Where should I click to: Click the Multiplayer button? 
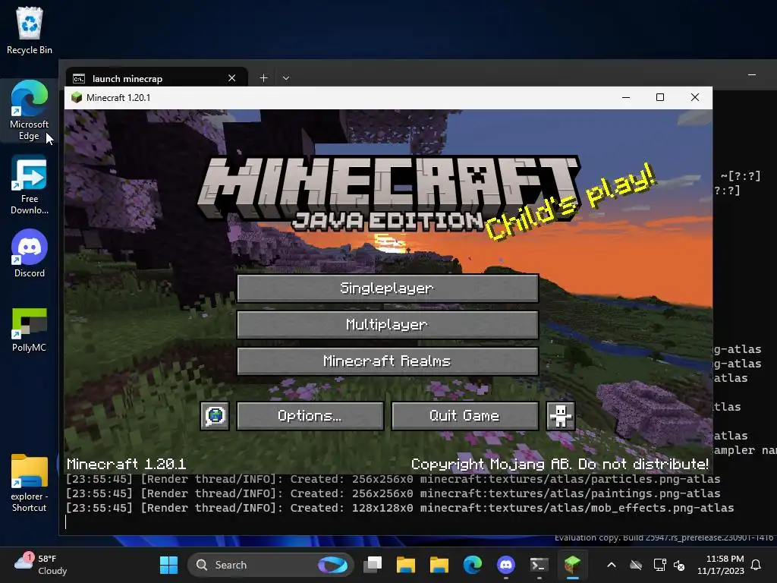(x=388, y=325)
